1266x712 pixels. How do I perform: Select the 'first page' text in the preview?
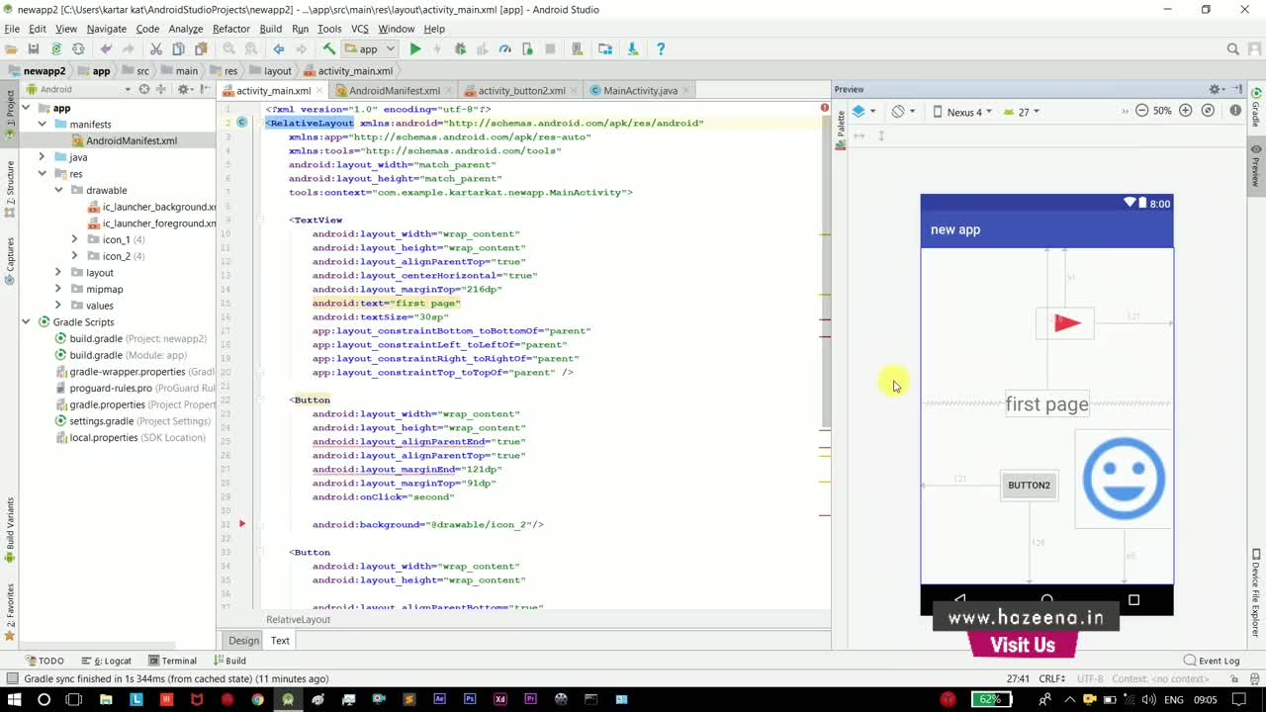tap(1046, 404)
